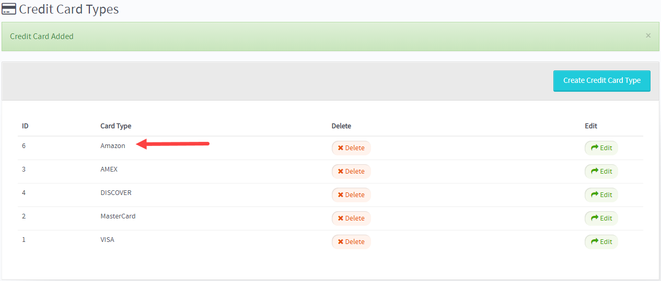
Task: Select the Amazon card type text
Action: pyautogui.click(x=113, y=146)
